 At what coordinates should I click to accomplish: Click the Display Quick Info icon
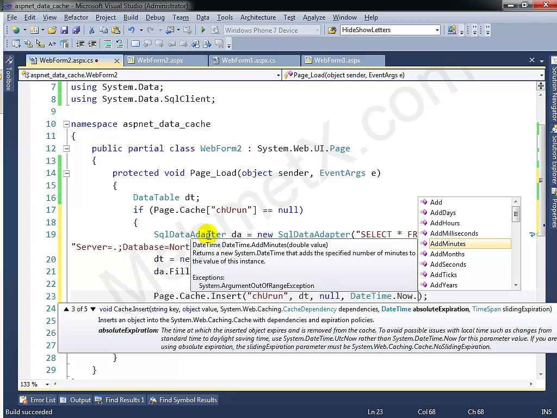coord(40,44)
